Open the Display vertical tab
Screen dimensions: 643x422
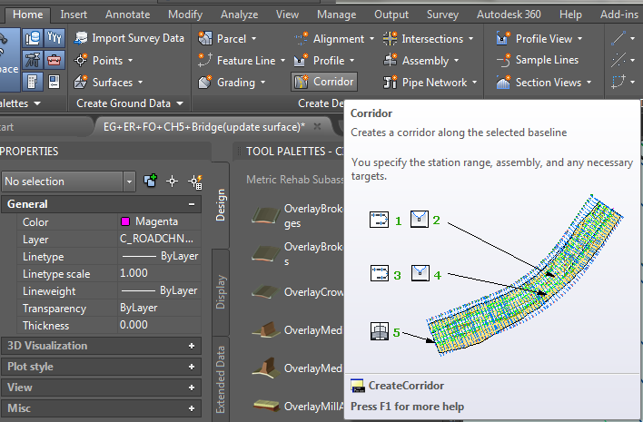220,292
